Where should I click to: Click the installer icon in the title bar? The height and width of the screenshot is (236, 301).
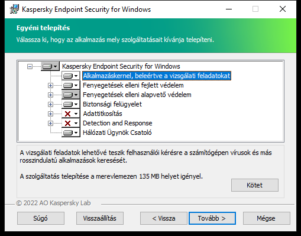coord(14,9)
